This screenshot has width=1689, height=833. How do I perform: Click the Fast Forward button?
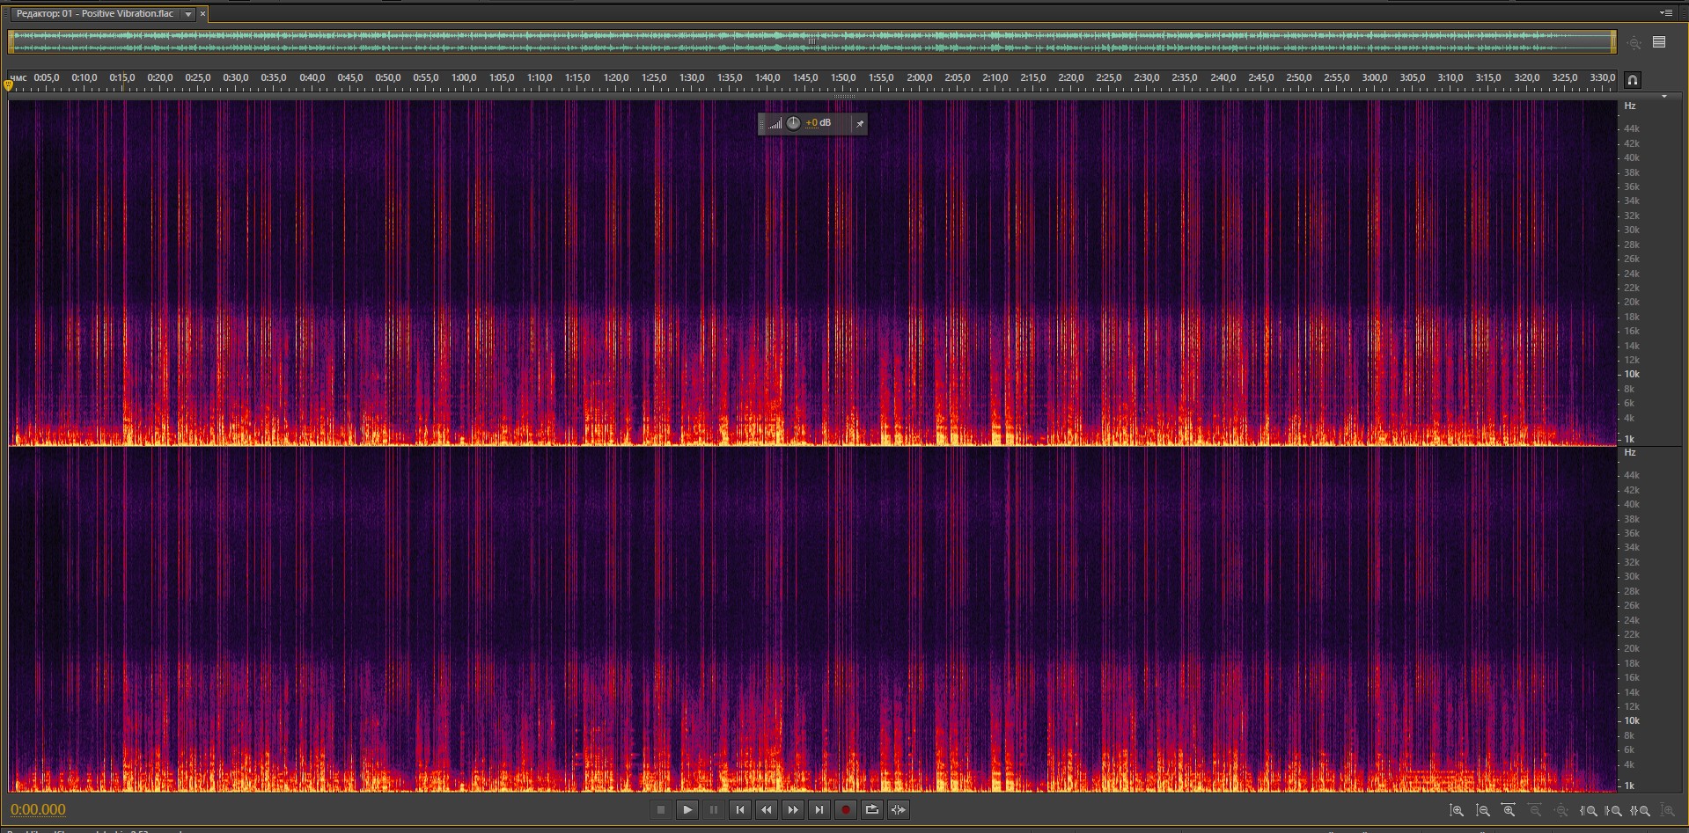click(x=793, y=810)
